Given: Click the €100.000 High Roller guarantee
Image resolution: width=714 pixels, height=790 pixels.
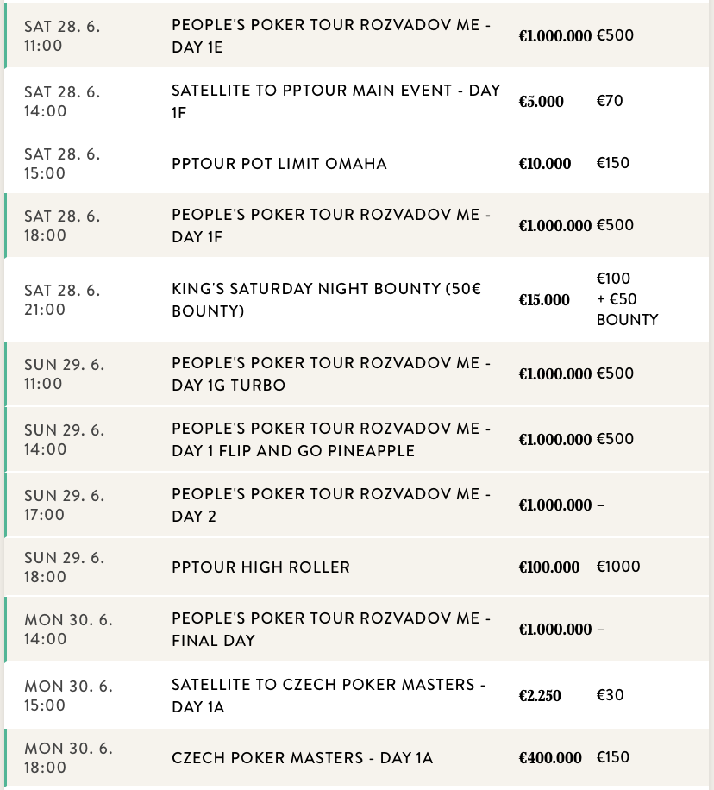Looking at the screenshot, I should (549, 567).
